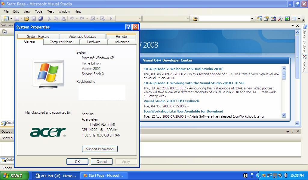Click news feed scrollbar down arrow

[x=284, y=115]
